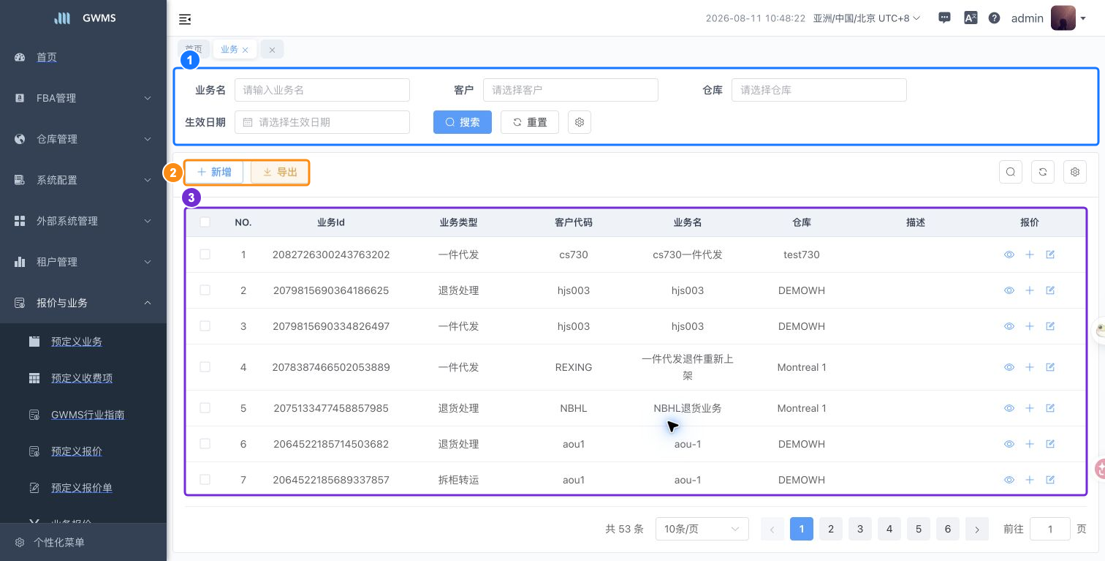Open search form settings gear next to 重置
The image size is (1105, 561).
tap(580, 122)
